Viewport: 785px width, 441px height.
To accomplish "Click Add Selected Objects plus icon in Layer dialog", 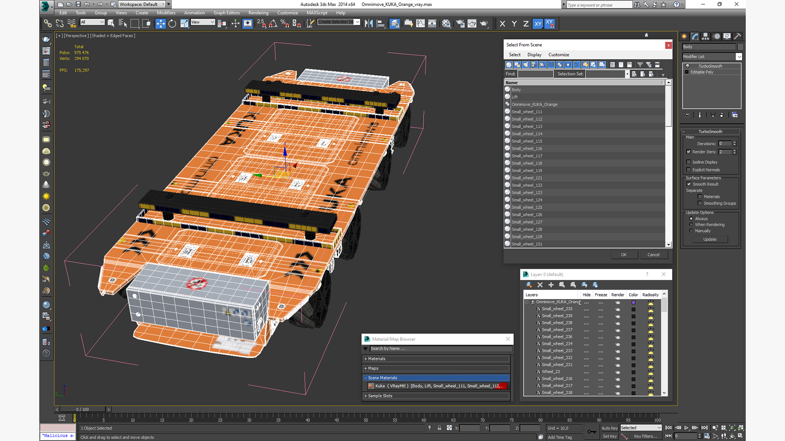I will 551,285.
